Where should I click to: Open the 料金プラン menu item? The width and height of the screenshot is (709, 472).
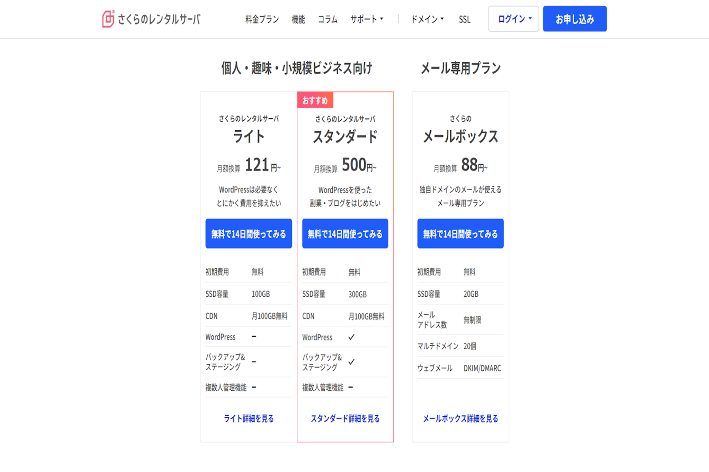click(x=262, y=19)
